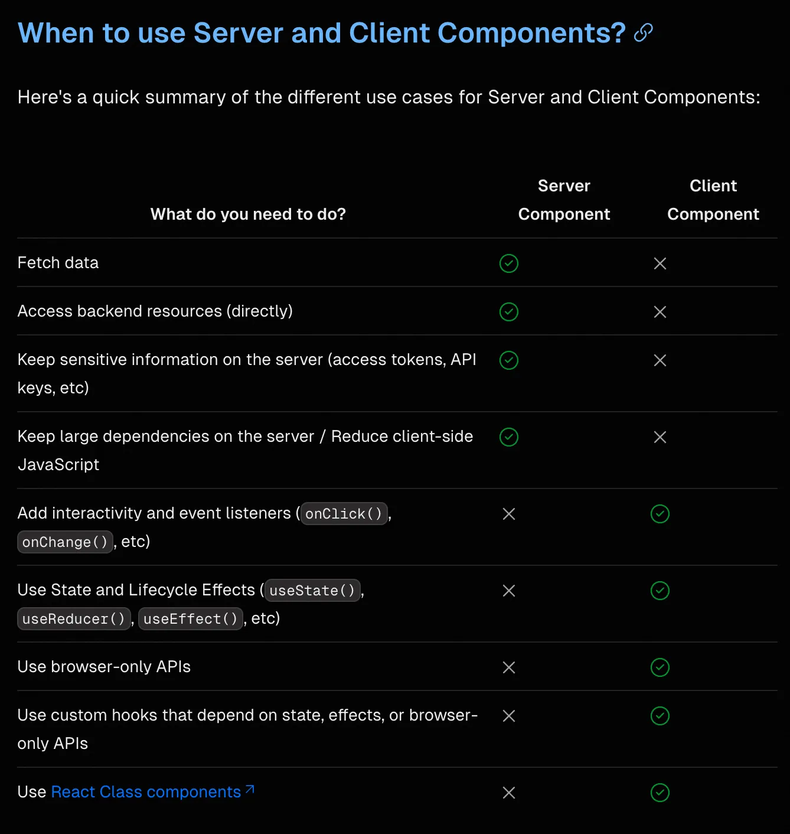
Task: Click the useEffect() code snippet
Action: (x=191, y=619)
